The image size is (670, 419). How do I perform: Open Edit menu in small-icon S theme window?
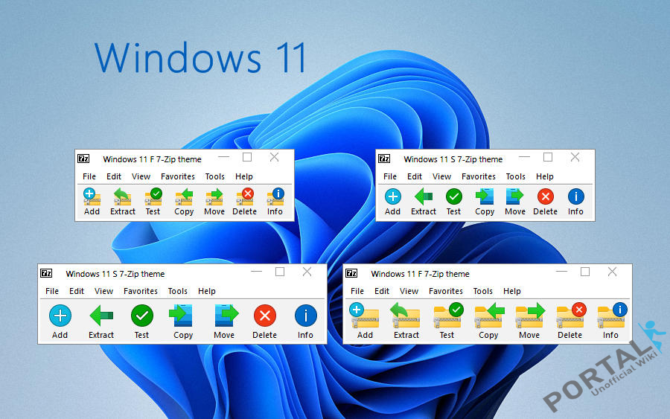click(x=415, y=176)
